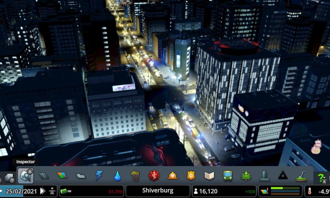Open the Education book menu
This screenshot has width=330, height=198.
(x=209, y=176)
